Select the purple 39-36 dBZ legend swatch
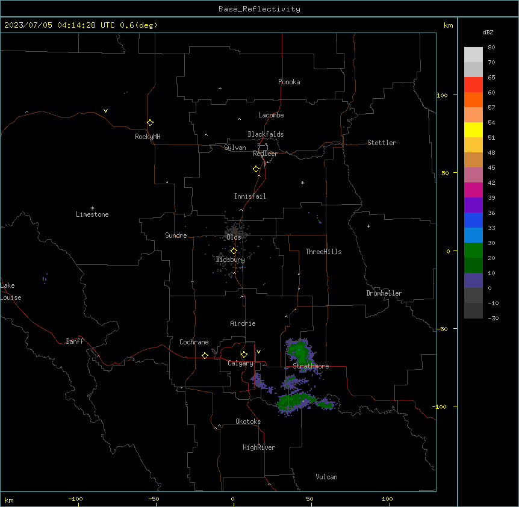 (x=473, y=205)
